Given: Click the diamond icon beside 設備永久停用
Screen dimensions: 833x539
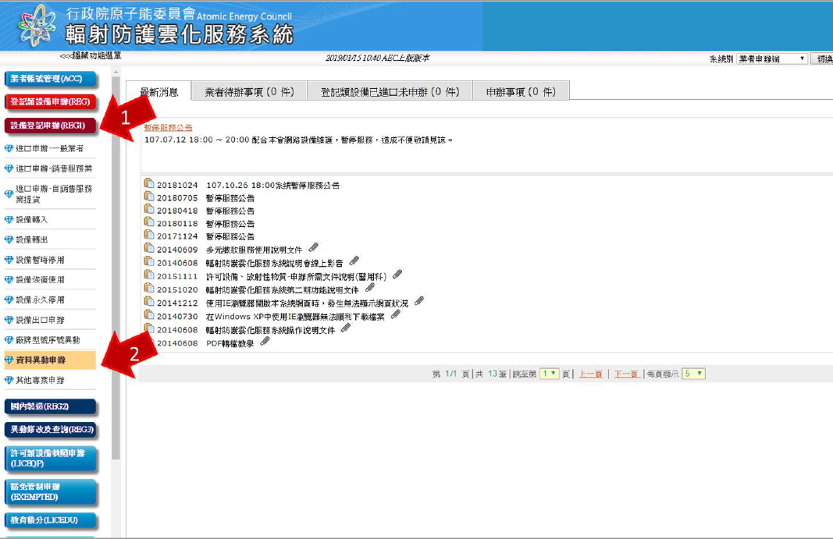Looking at the screenshot, I should pyautogui.click(x=9, y=300).
